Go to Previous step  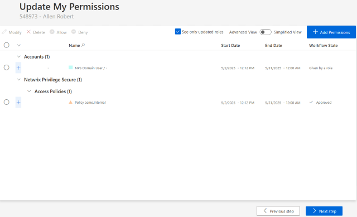point(278,211)
